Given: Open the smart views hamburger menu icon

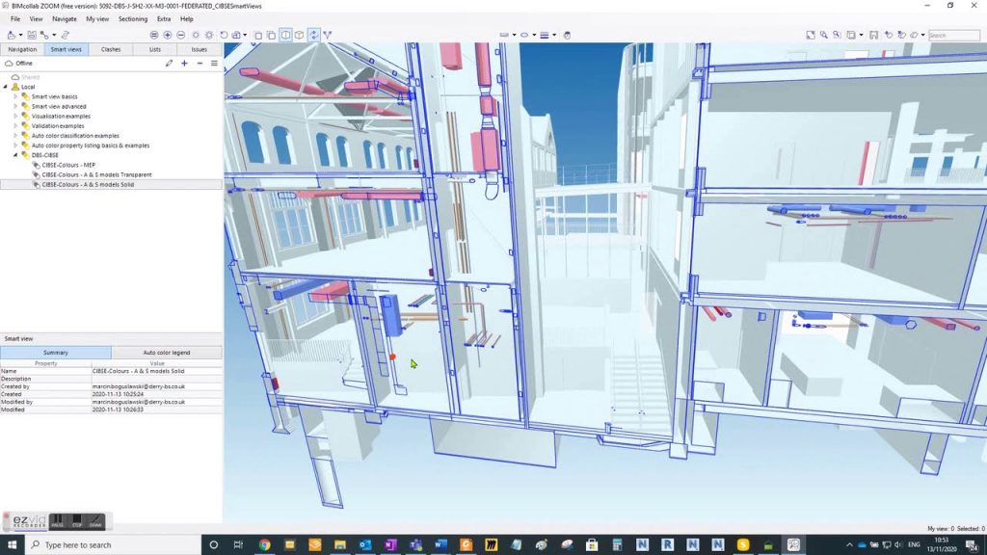Looking at the screenshot, I should click(x=214, y=64).
